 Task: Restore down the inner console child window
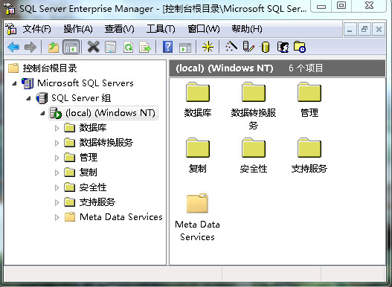click(364, 30)
